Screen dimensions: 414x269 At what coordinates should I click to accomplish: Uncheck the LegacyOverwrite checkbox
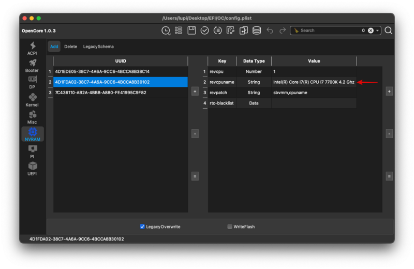pyautogui.click(x=142, y=227)
